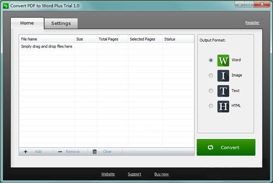Select the Image output radio button
273x183 pixels.
[x=211, y=75]
